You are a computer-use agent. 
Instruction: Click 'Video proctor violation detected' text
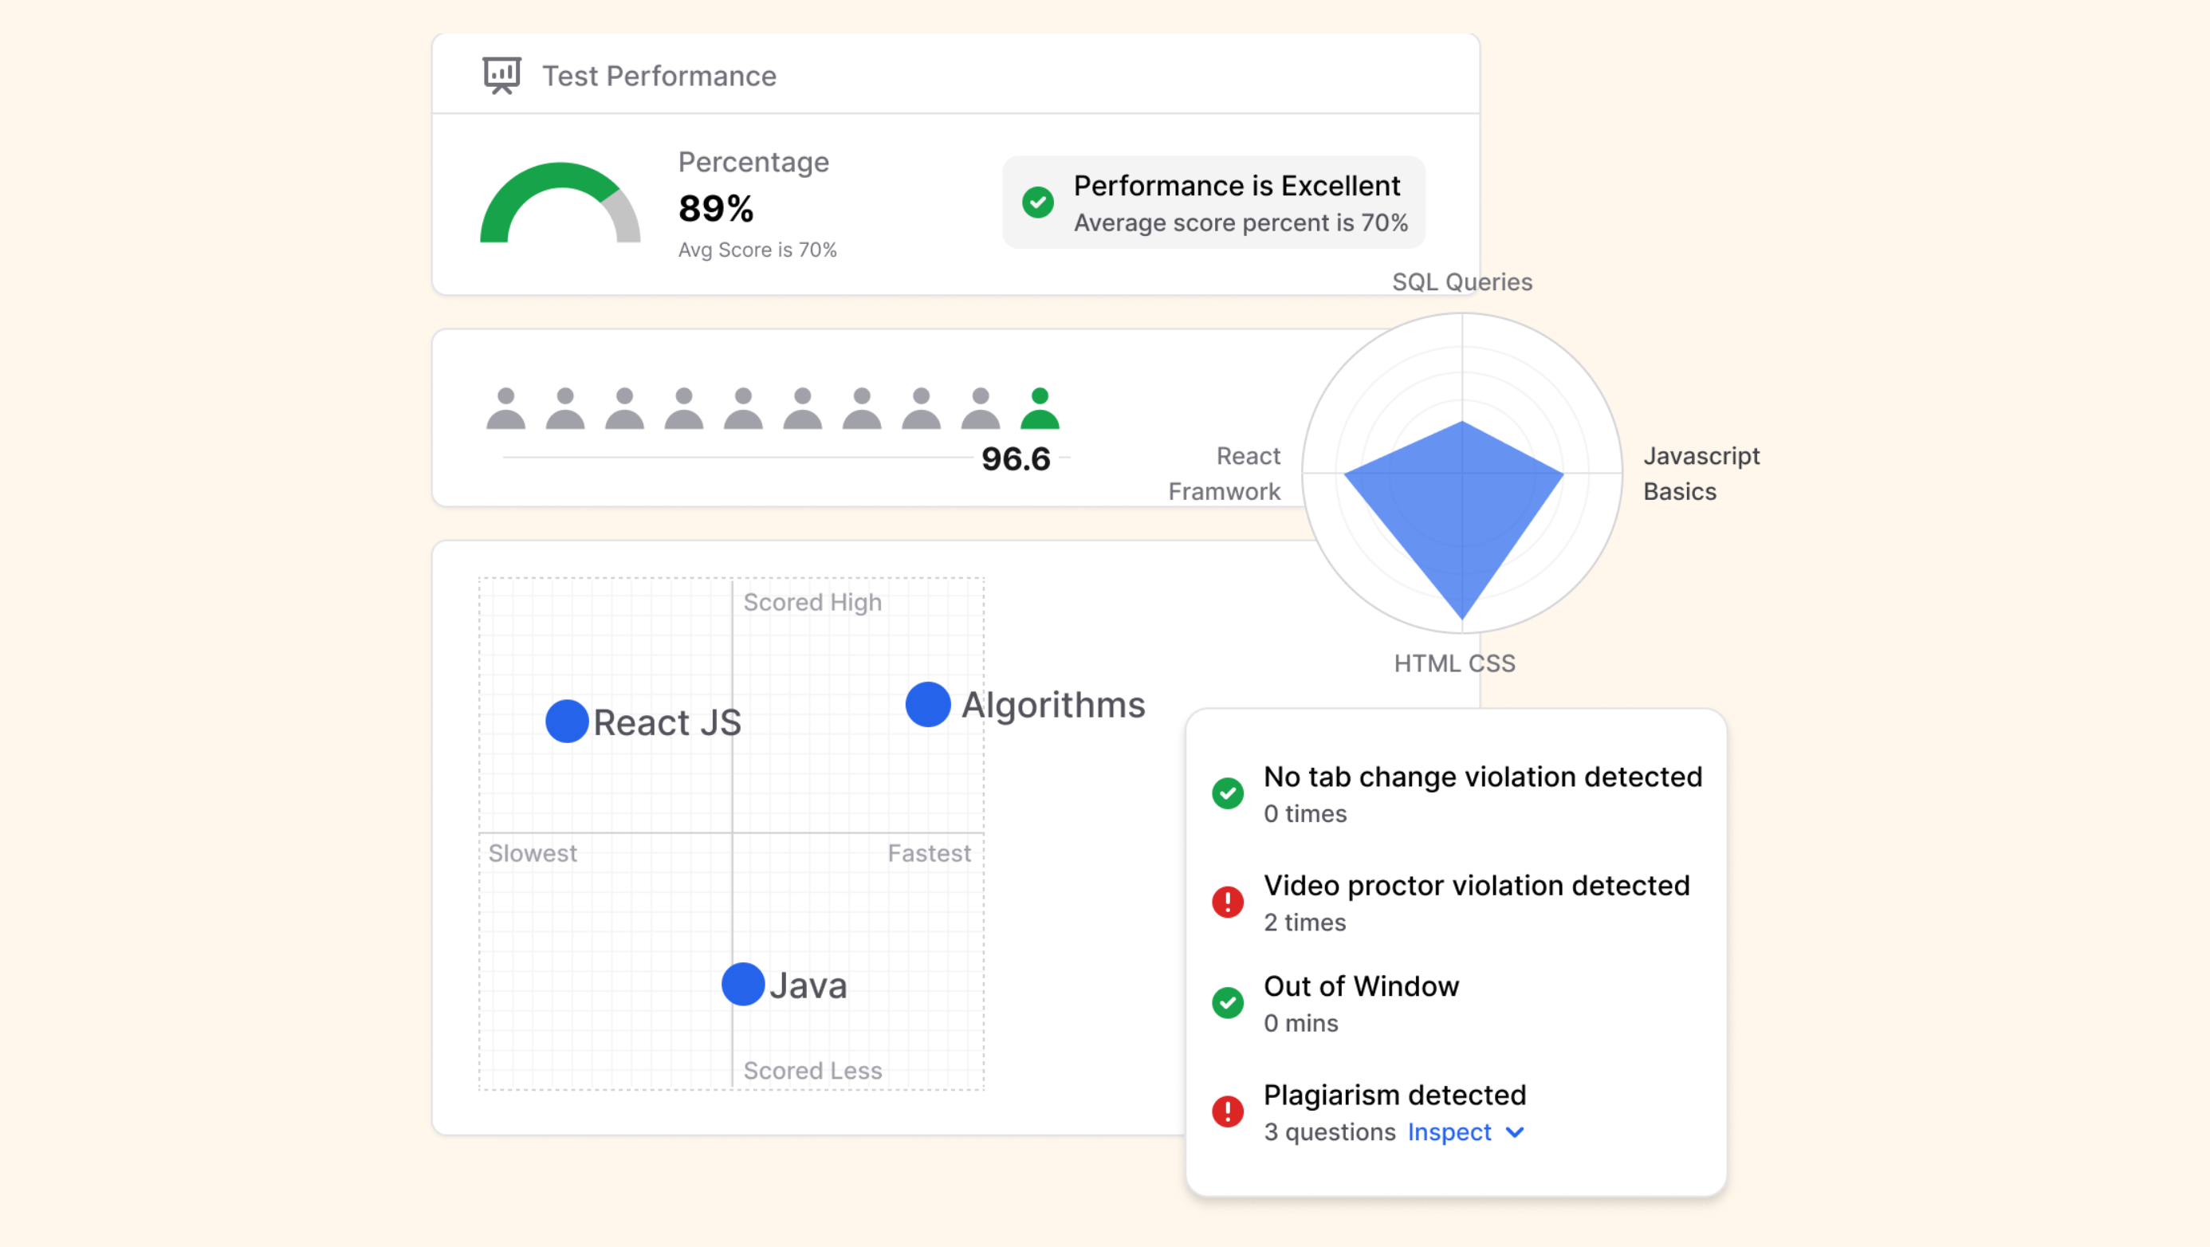[x=1477, y=886]
